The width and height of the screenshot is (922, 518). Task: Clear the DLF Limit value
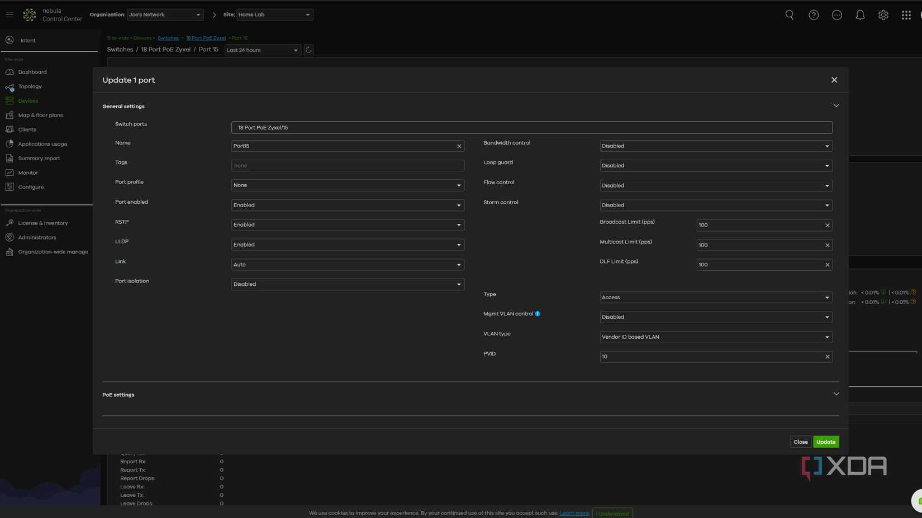click(x=828, y=265)
